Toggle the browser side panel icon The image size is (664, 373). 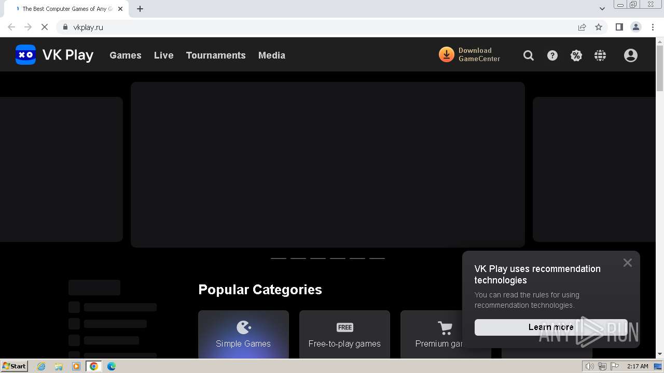tap(619, 27)
